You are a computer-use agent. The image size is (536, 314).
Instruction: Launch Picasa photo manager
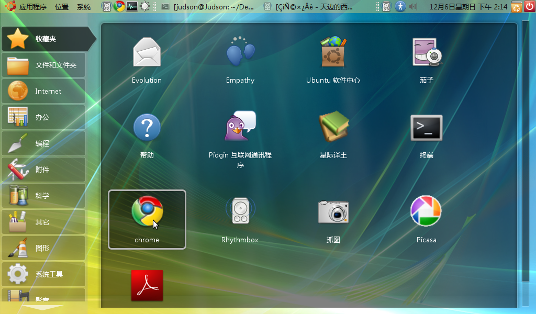tap(426, 219)
